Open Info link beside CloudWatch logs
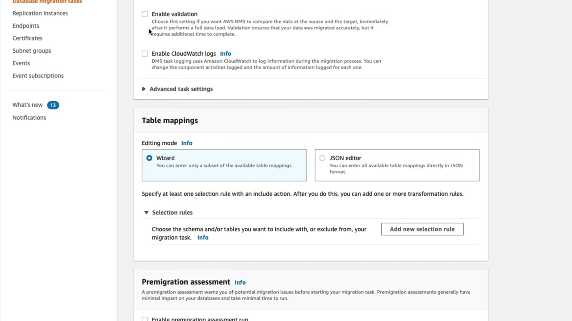Viewport: 572px width, 321px height. [225, 53]
